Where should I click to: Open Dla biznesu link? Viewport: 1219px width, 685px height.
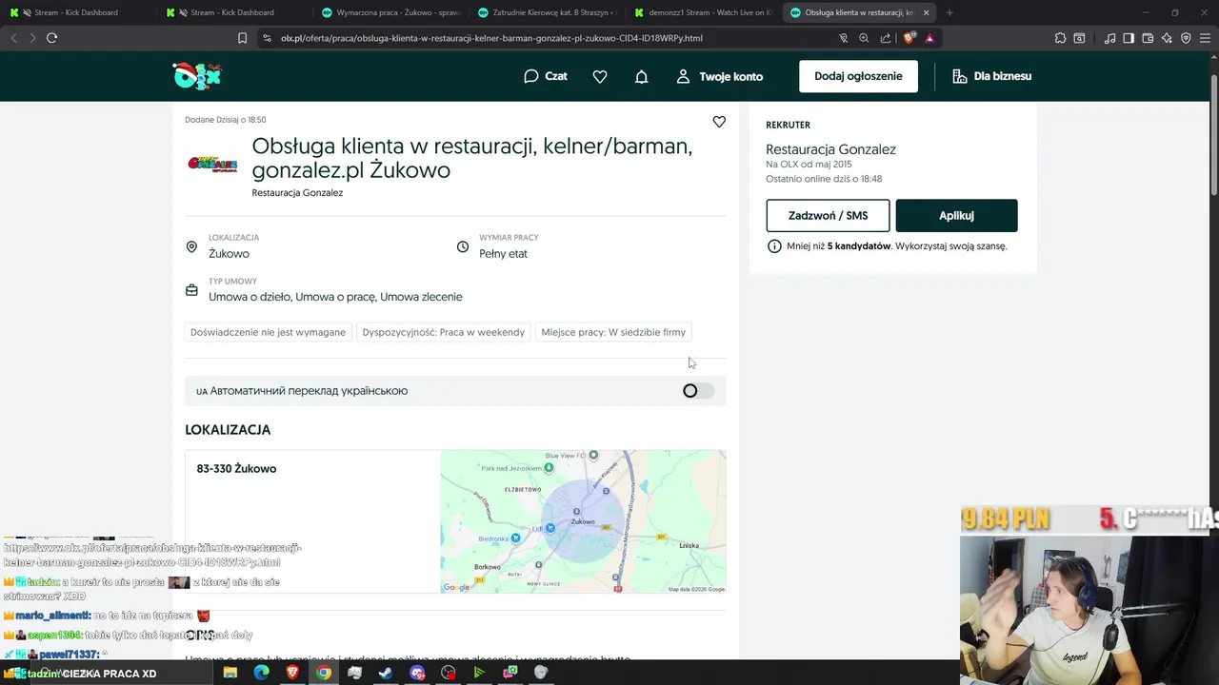point(992,76)
